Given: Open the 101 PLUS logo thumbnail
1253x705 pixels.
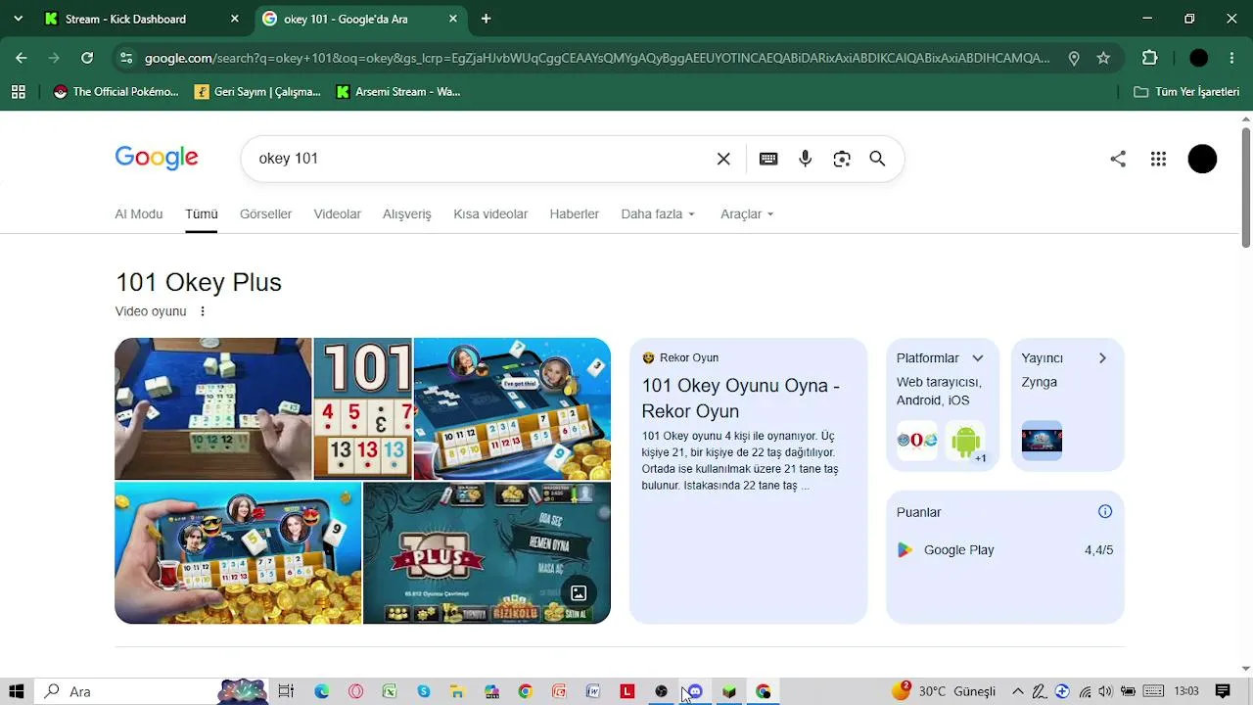Looking at the screenshot, I should pyautogui.click(x=487, y=553).
